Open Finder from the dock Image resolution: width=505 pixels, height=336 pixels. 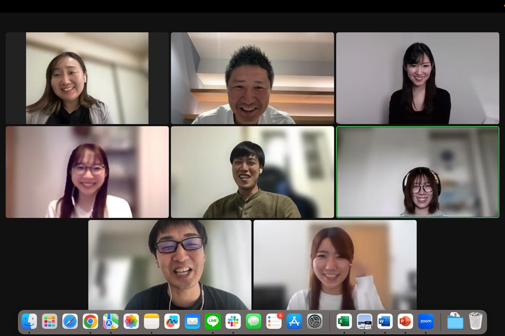click(x=29, y=321)
